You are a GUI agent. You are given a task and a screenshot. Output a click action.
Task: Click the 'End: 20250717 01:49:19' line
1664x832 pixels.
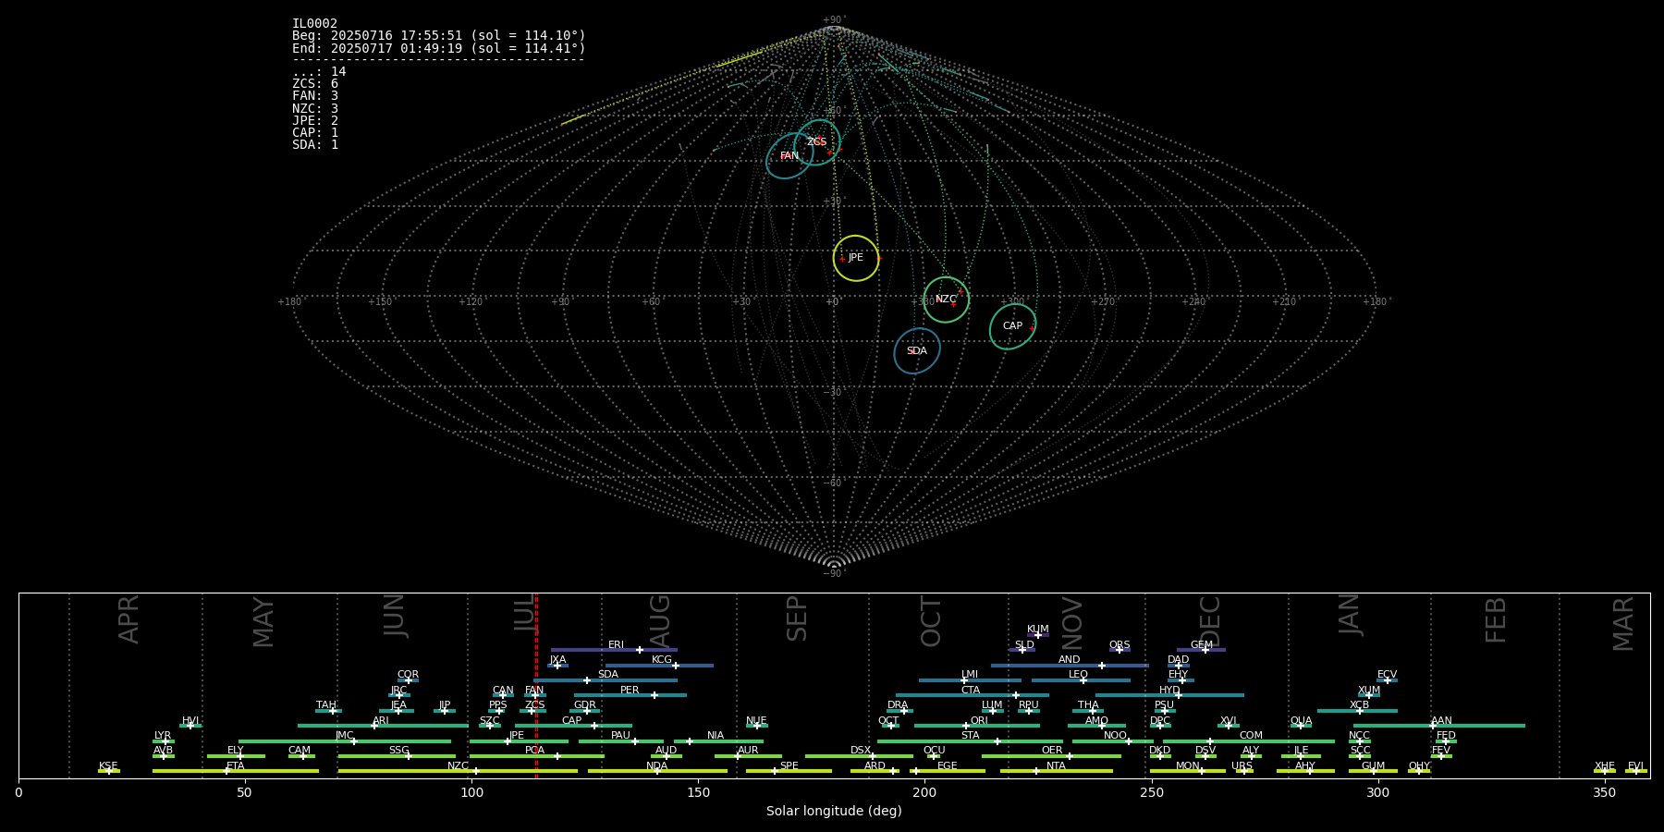click(439, 48)
